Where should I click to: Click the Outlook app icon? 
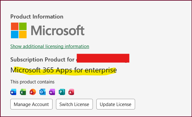coord(43,92)
